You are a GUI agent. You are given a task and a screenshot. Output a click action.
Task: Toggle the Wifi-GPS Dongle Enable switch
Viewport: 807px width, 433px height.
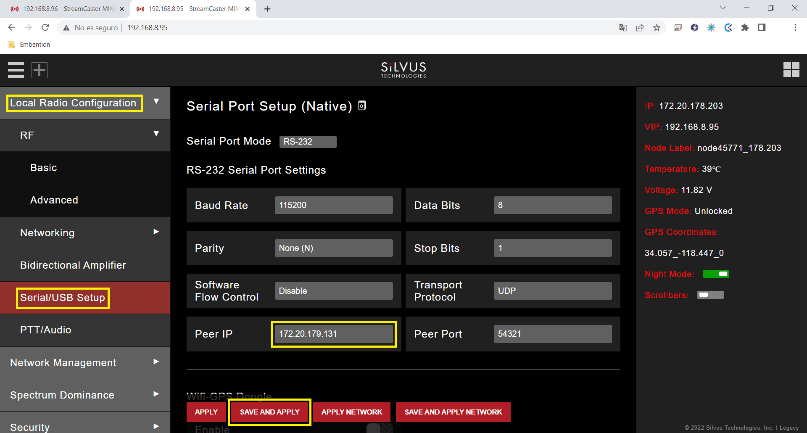tap(380, 428)
